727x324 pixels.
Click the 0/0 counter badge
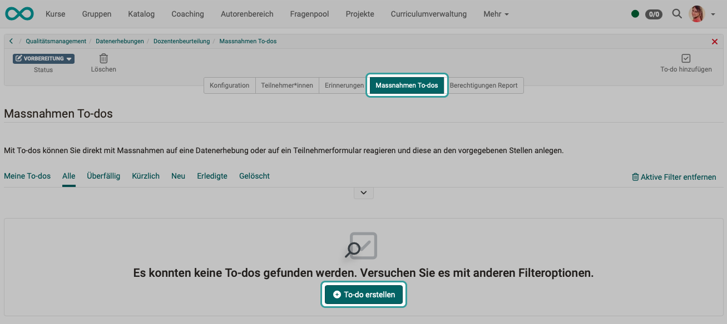click(x=653, y=14)
